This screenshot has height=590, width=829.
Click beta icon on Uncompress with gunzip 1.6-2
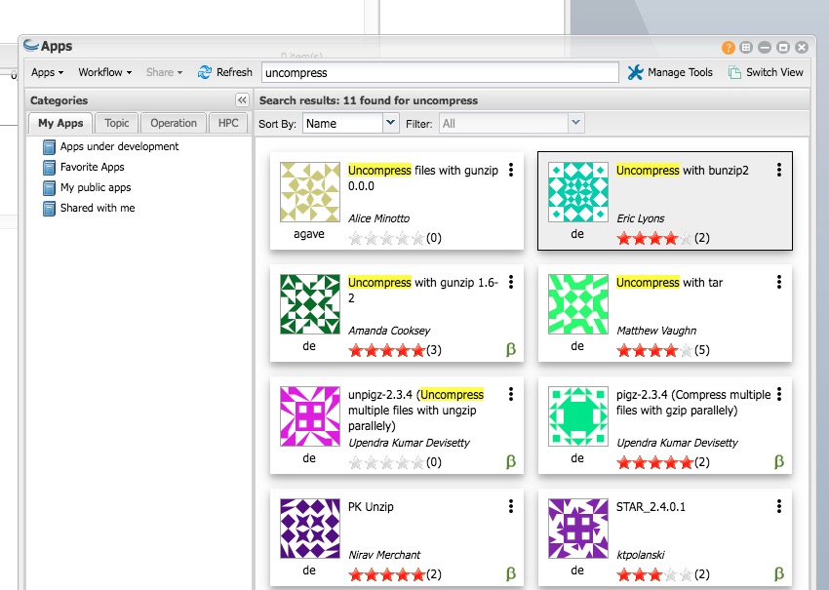[511, 349]
